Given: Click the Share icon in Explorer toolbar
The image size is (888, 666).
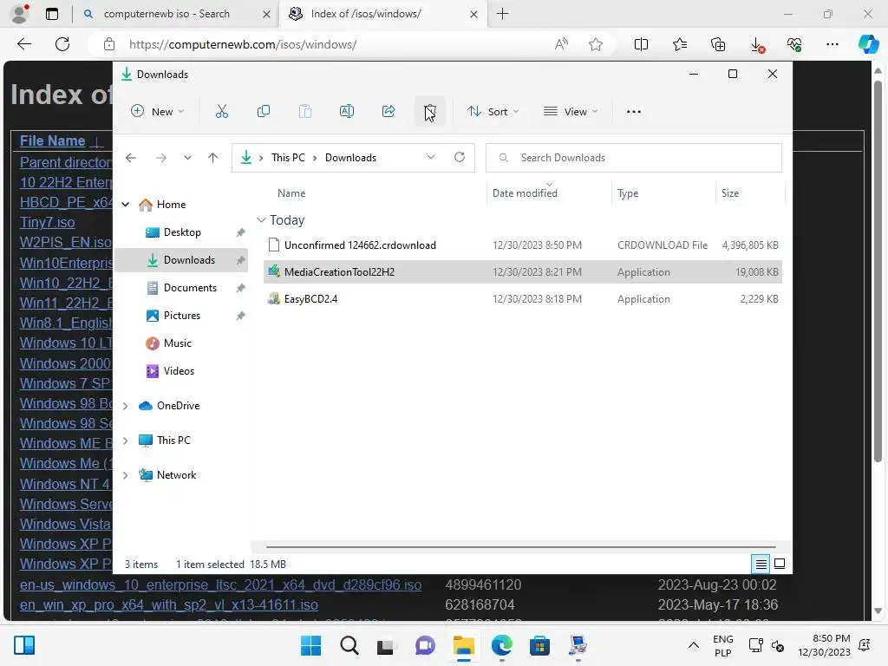Looking at the screenshot, I should [x=388, y=112].
